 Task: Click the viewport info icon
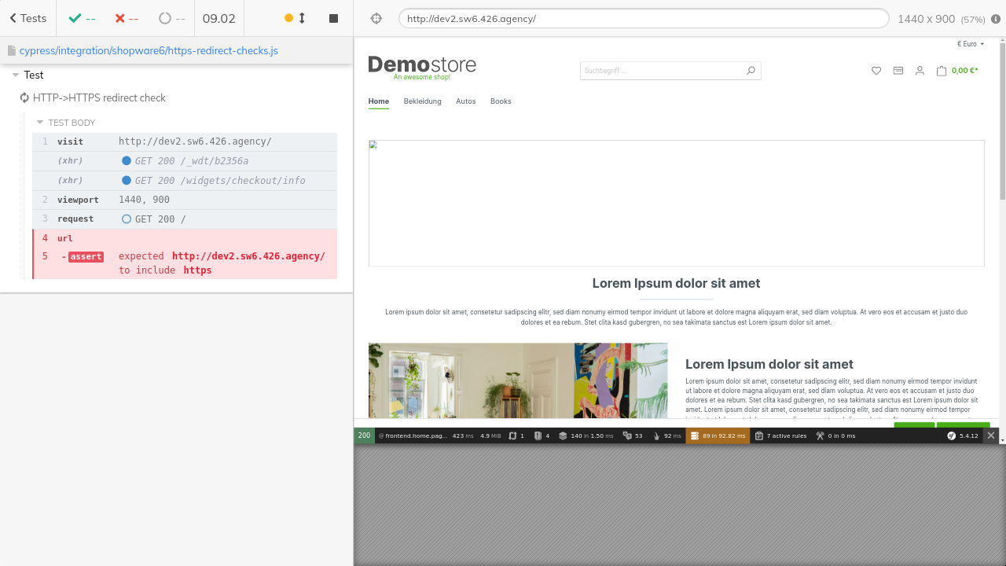point(996,19)
